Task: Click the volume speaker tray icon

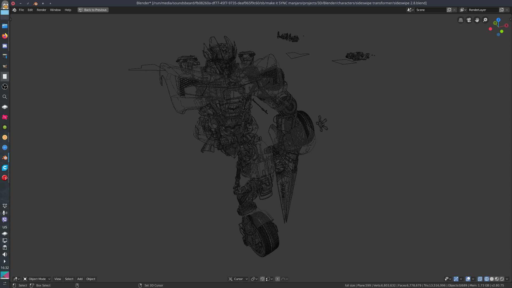Action: 5,254
